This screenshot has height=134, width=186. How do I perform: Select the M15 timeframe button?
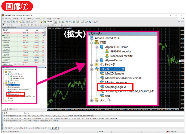(x=48, y=25)
